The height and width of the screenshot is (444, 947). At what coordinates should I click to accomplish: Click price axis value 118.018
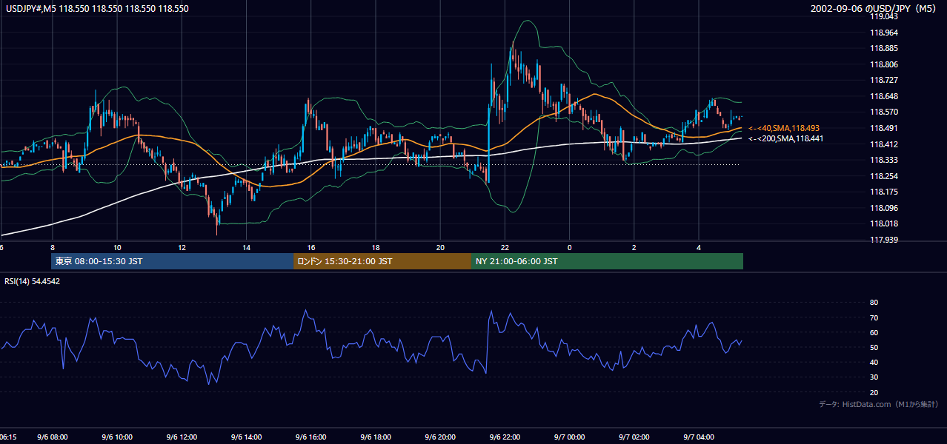click(x=883, y=223)
